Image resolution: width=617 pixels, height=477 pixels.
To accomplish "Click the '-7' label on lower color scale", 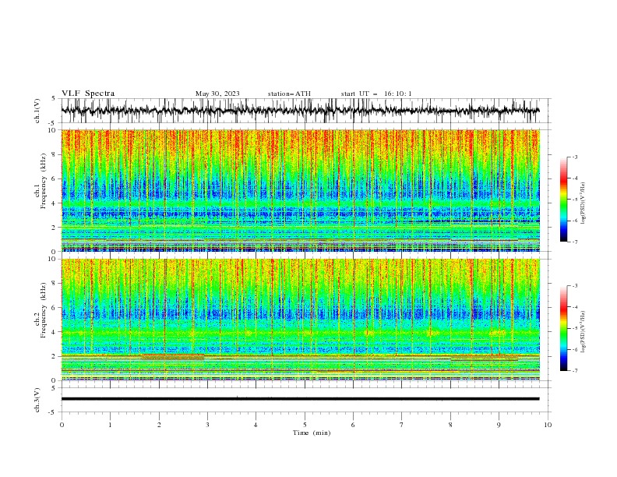I will (574, 370).
